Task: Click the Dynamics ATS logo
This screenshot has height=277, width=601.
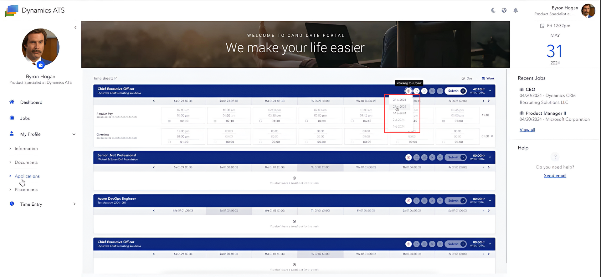Action: click(12, 11)
